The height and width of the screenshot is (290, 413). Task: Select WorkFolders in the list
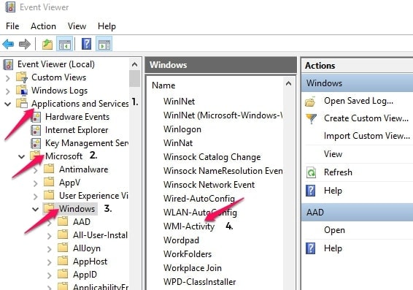point(188,254)
